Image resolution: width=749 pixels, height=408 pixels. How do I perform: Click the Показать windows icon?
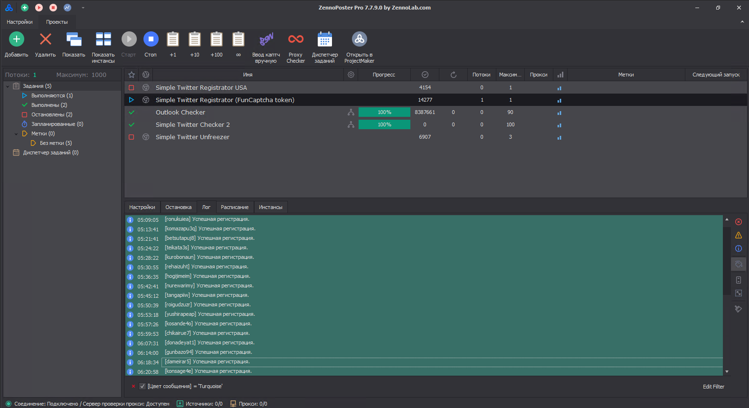point(74,39)
